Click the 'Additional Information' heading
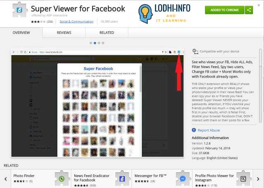Screen dimensions: 264x188 [x=210, y=138]
